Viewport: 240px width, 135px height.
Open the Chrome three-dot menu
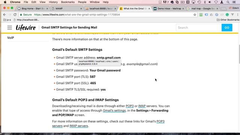pos(237,15)
